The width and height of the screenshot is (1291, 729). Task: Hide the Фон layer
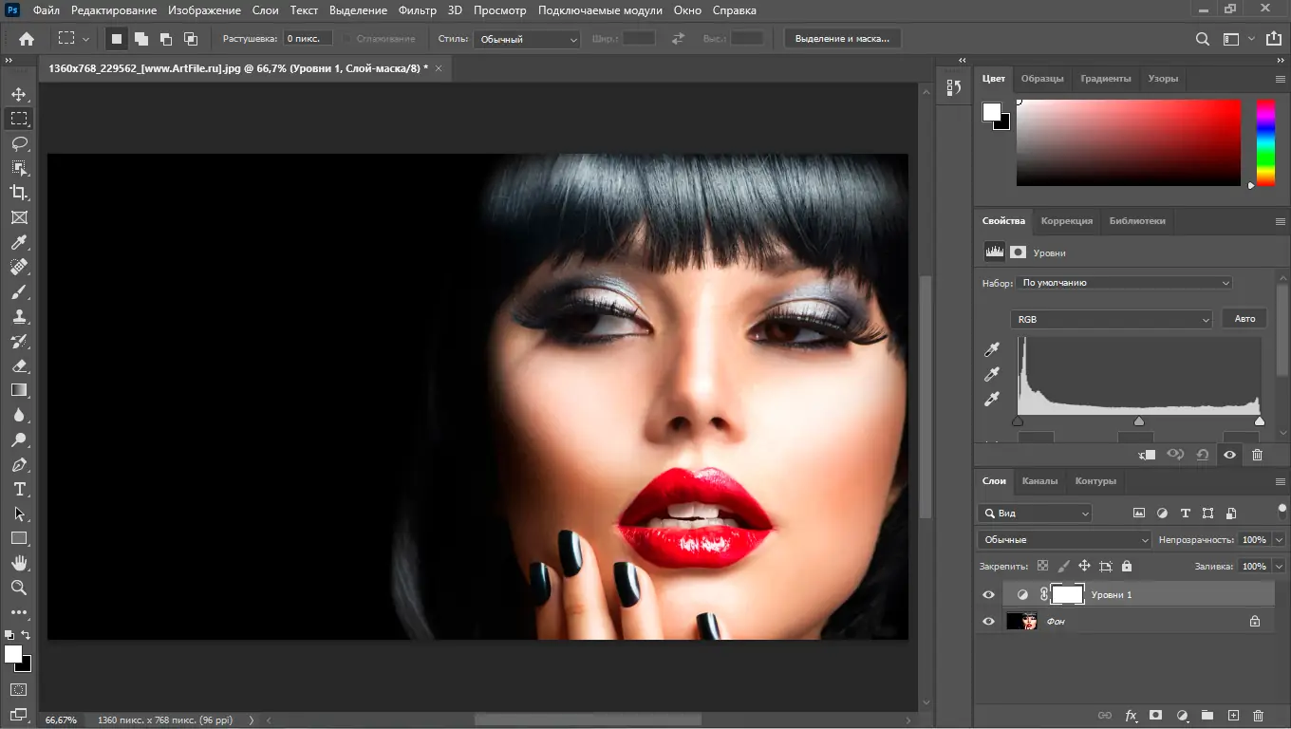tap(988, 621)
